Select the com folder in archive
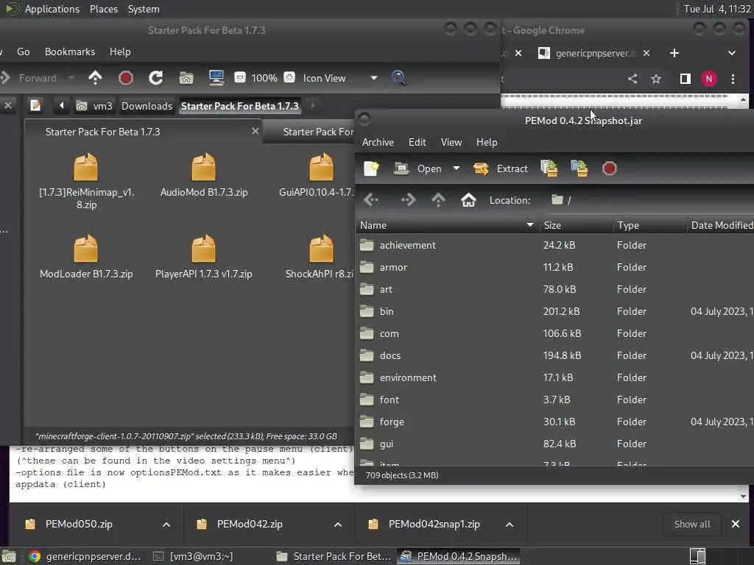Image resolution: width=754 pixels, height=565 pixels. 555,333
